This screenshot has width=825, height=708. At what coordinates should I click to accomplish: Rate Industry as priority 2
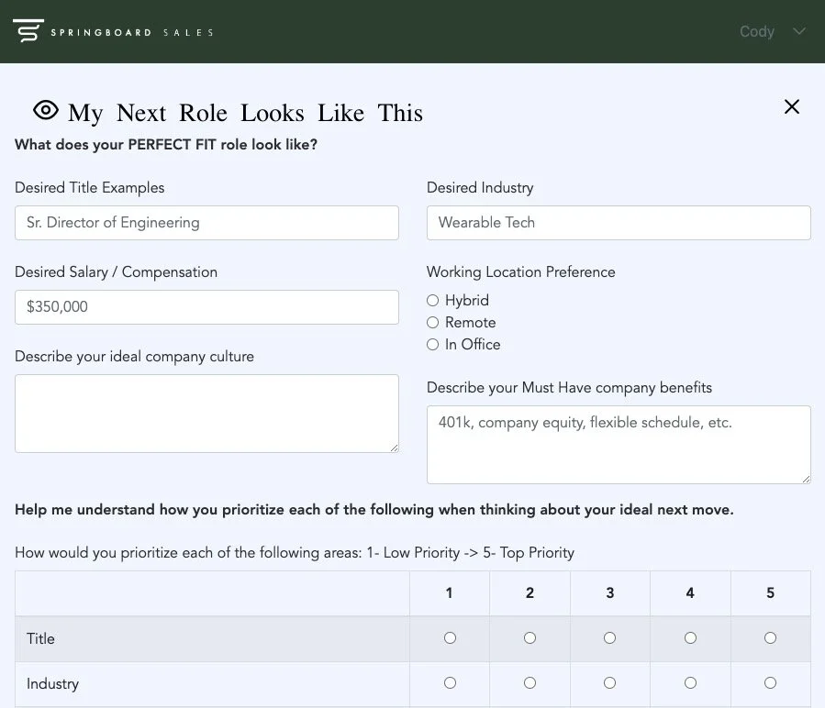pyautogui.click(x=530, y=683)
